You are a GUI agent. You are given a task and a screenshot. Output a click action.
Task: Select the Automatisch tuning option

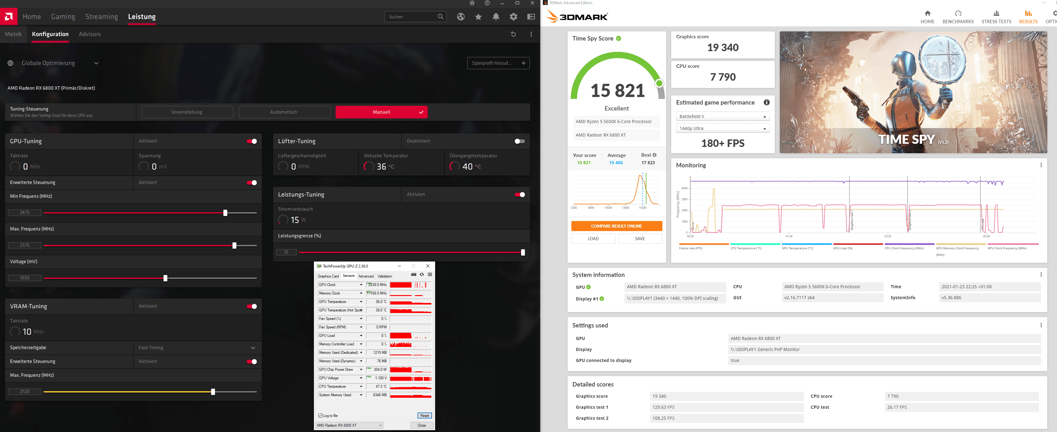[284, 112]
